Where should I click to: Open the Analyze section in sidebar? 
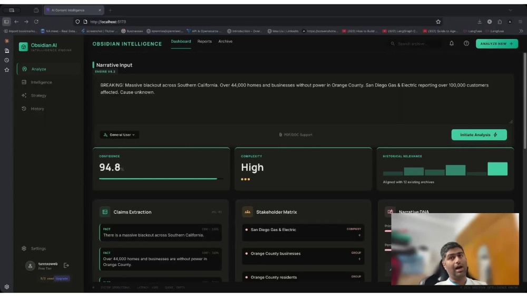[x=48, y=69]
